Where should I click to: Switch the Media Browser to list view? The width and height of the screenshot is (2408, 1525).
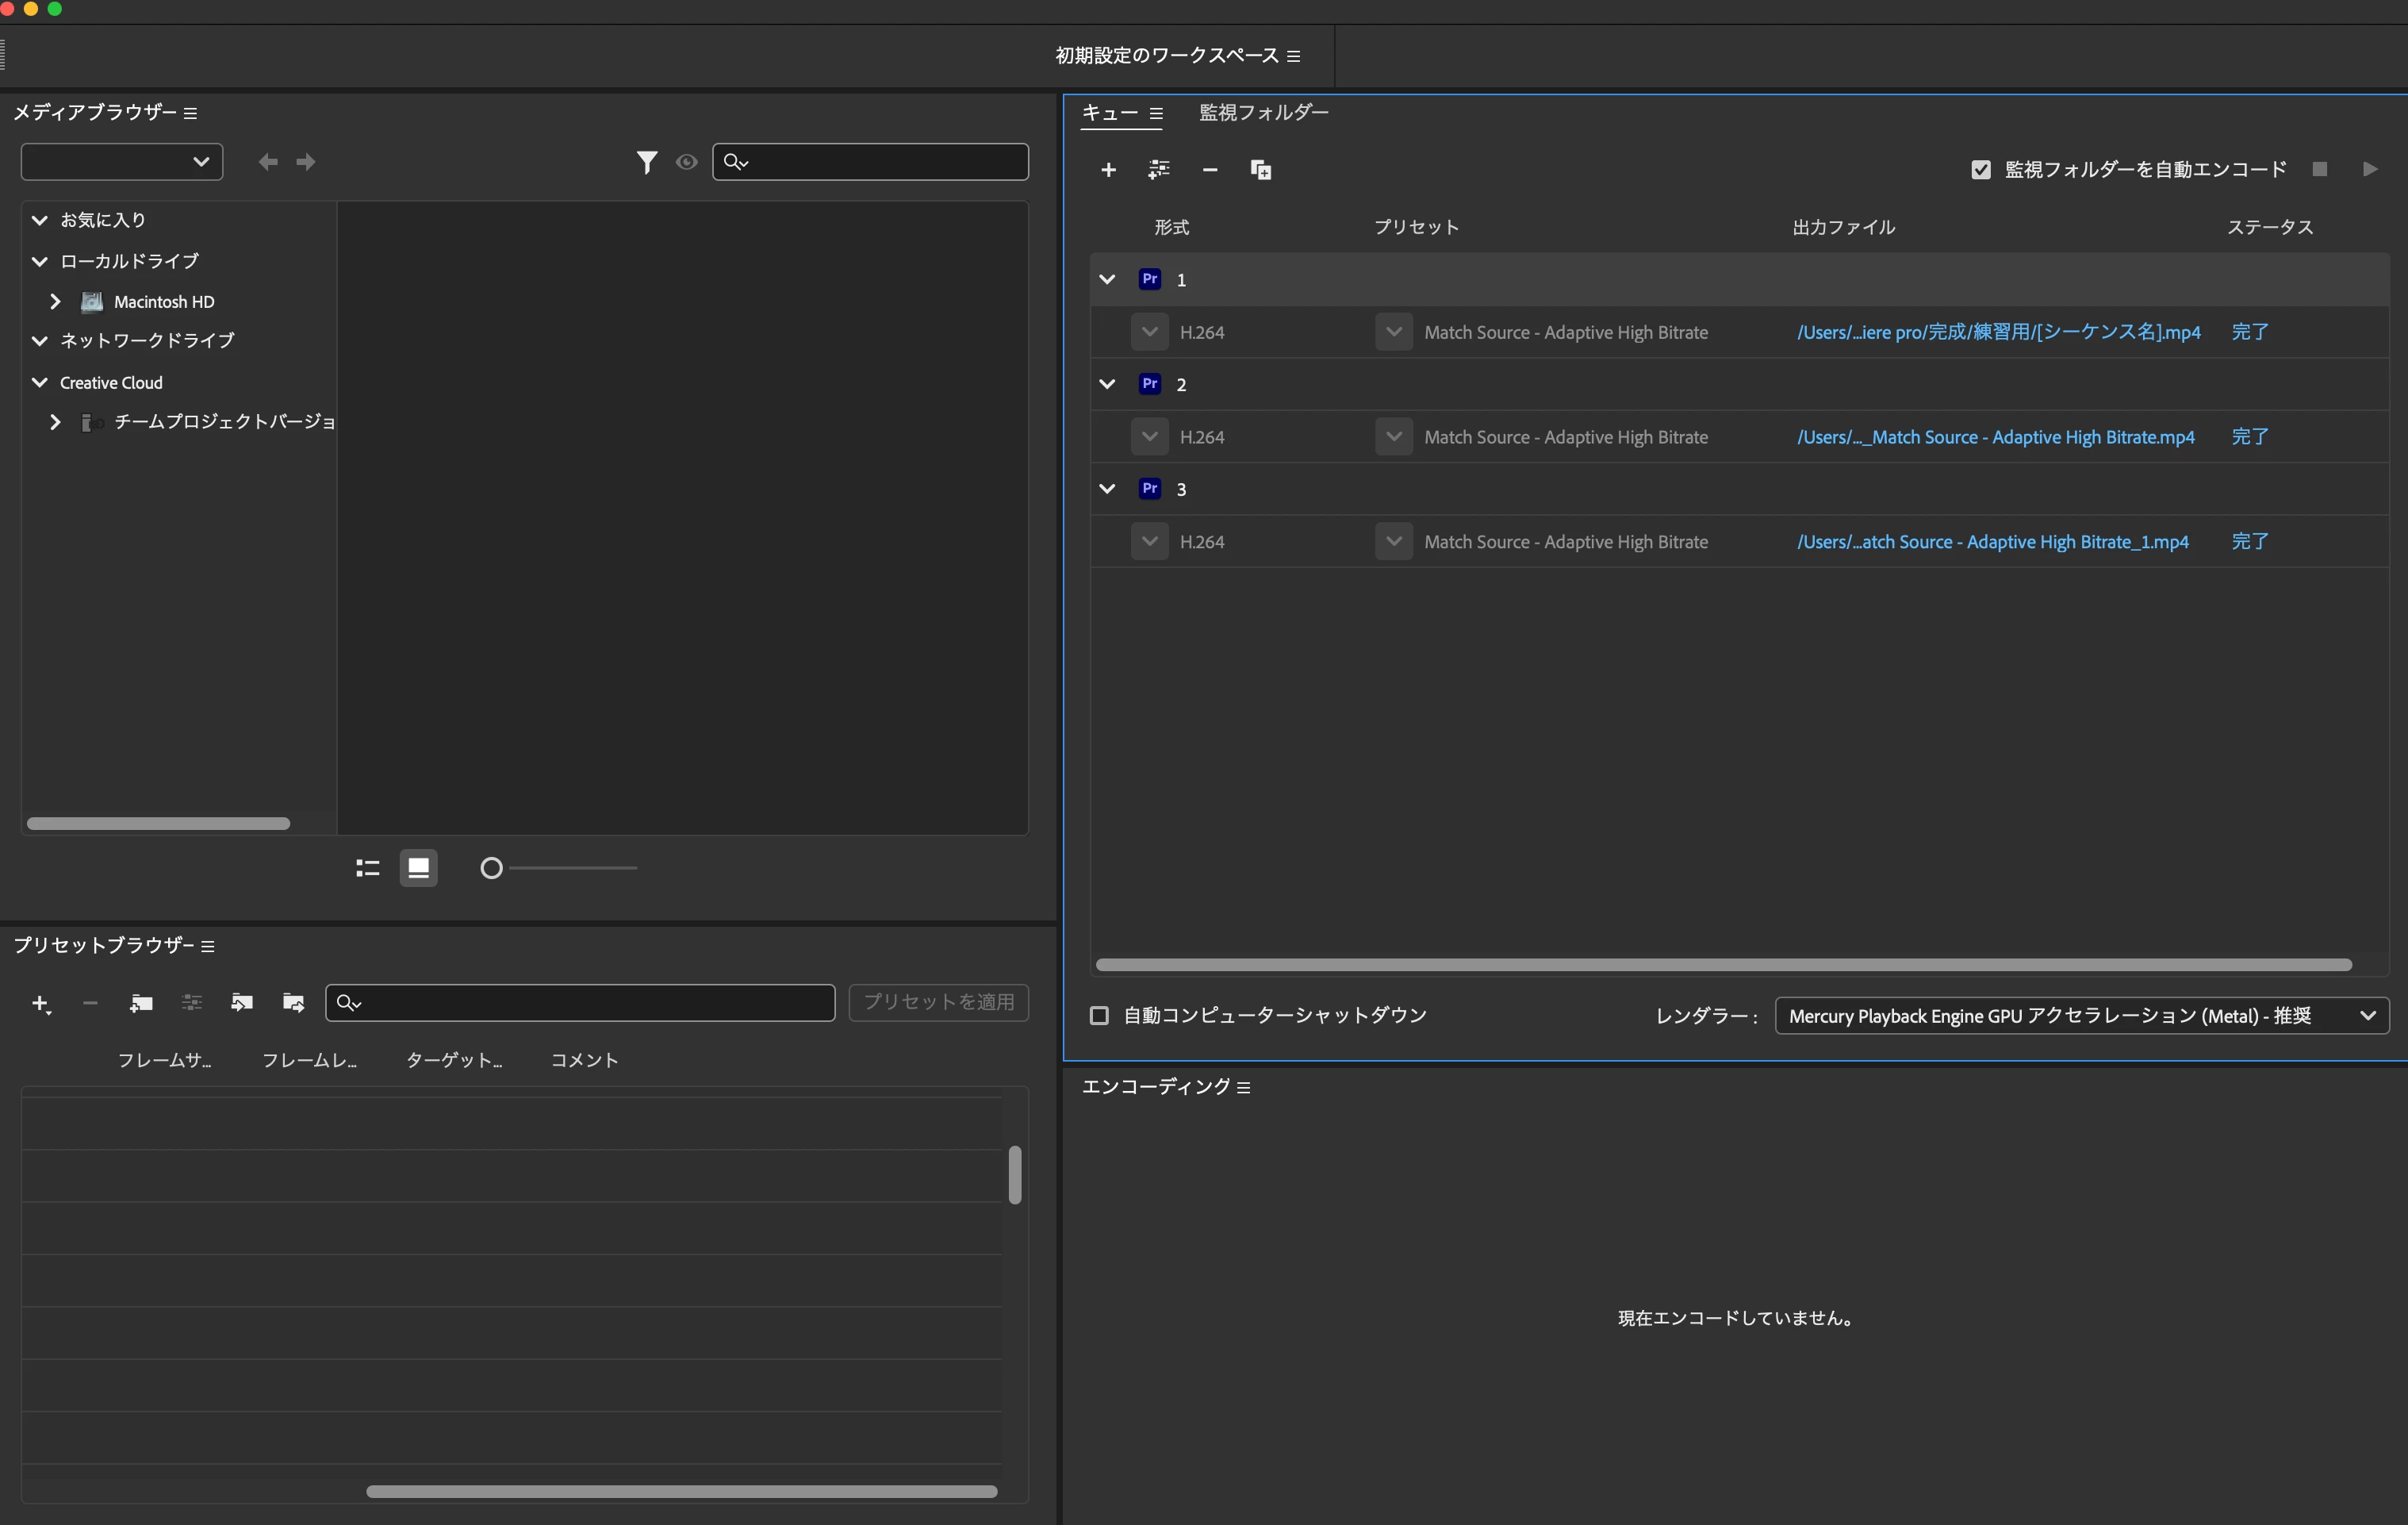pos(367,867)
